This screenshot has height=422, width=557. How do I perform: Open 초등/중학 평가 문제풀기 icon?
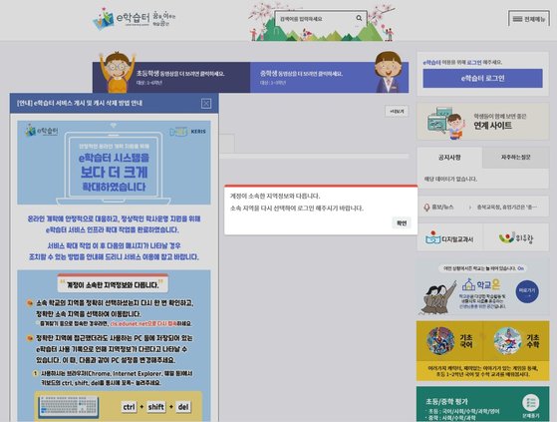click(x=531, y=407)
